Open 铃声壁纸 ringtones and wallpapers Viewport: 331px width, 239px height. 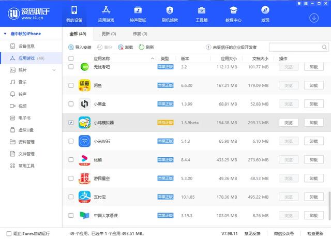pyautogui.click(x=138, y=14)
